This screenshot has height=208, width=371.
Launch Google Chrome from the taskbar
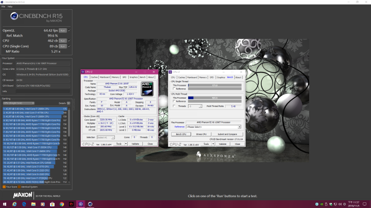click(62, 204)
